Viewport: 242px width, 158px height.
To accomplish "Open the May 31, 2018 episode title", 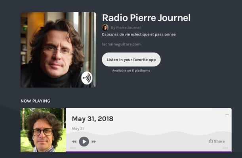I will [93, 119].
